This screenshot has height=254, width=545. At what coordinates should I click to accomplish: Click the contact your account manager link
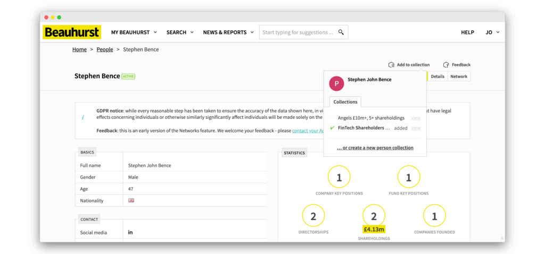coord(308,131)
